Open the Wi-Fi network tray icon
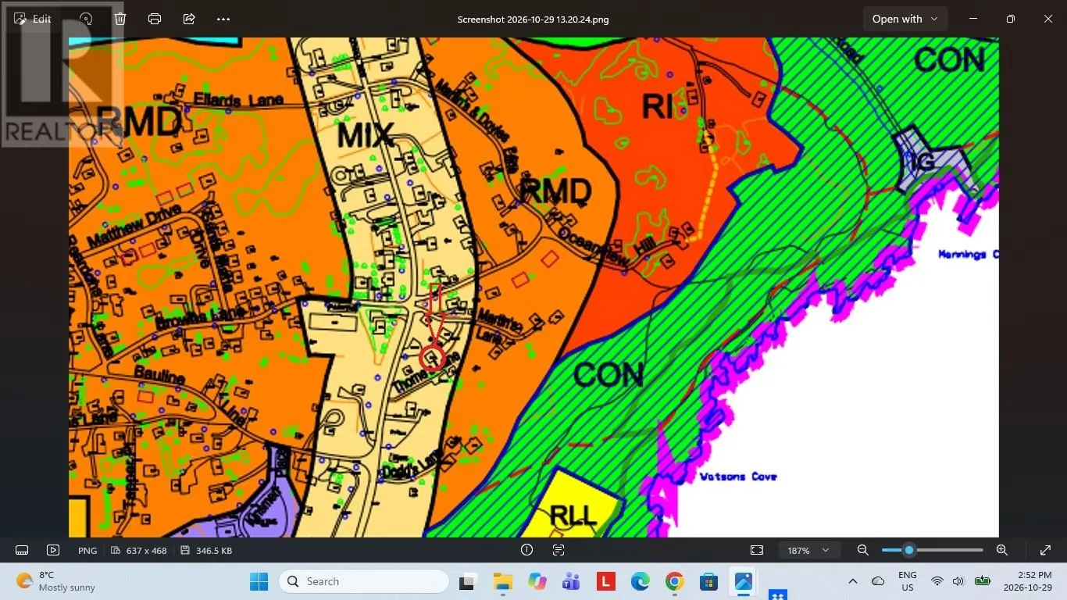Image resolution: width=1067 pixels, height=600 pixels. click(937, 581)
